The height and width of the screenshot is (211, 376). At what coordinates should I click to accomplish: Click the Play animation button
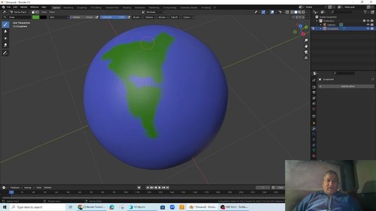click(159, 188)
